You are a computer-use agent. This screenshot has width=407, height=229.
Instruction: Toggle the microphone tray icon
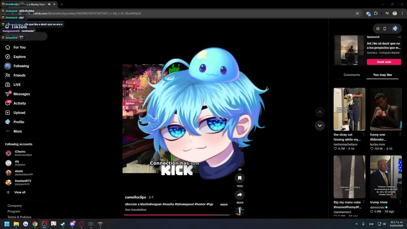pyautogui.click(x=363, y=224)
